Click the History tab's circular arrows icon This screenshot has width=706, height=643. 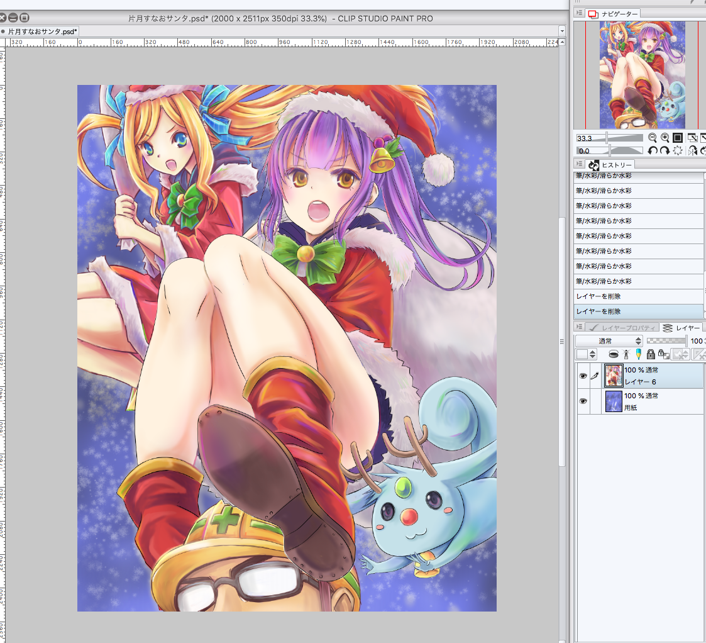coord(593,165)
